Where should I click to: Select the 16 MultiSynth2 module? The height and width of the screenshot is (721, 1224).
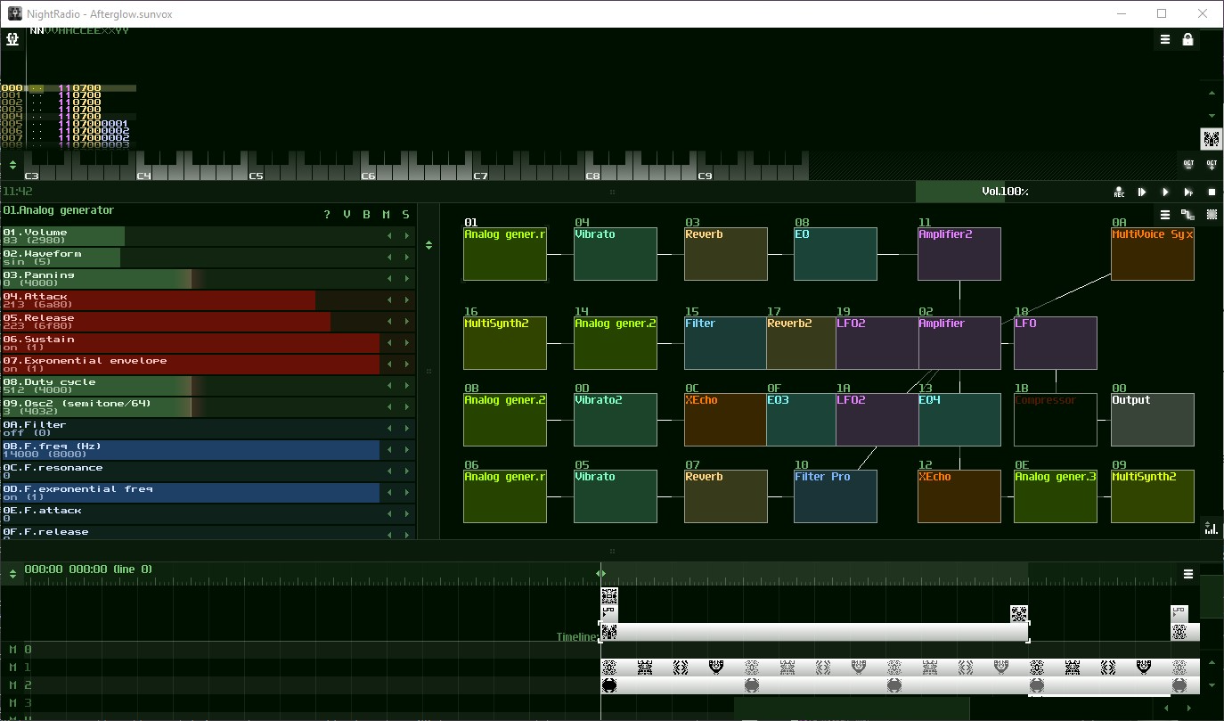pyautogui.click(x=505, y=343)
